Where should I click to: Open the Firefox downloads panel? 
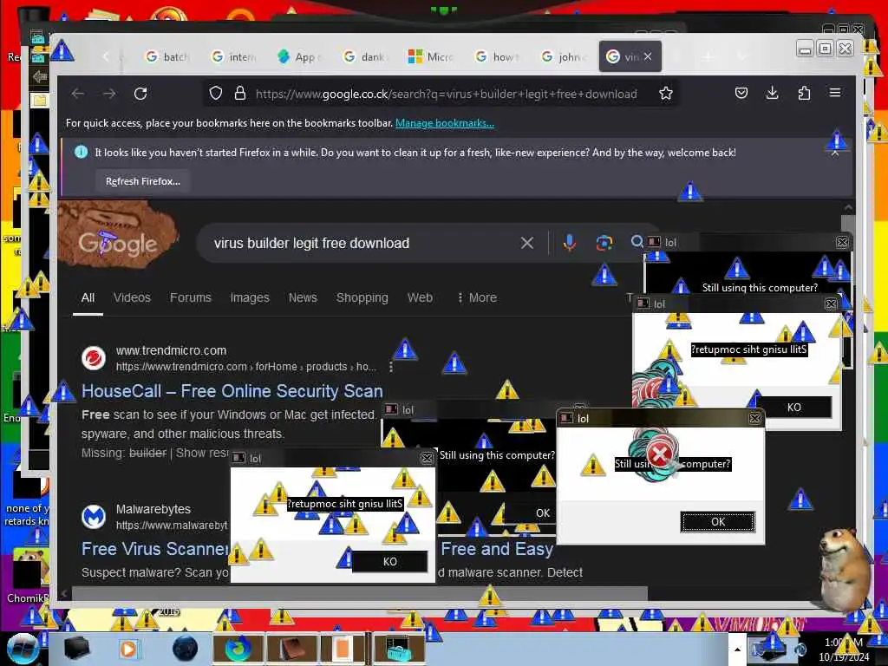click(772, 93)
